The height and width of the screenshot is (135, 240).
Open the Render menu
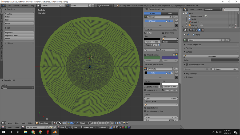(x=16, y=6)
